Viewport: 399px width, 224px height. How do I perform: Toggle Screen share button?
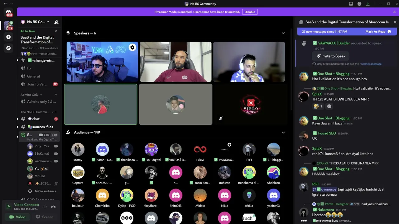click(x=44, y=217)
